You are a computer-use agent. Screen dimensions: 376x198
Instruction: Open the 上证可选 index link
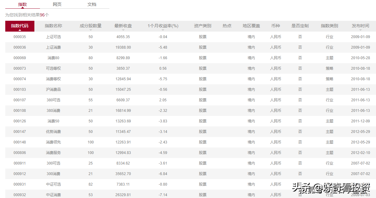click(x=53, y=37)
